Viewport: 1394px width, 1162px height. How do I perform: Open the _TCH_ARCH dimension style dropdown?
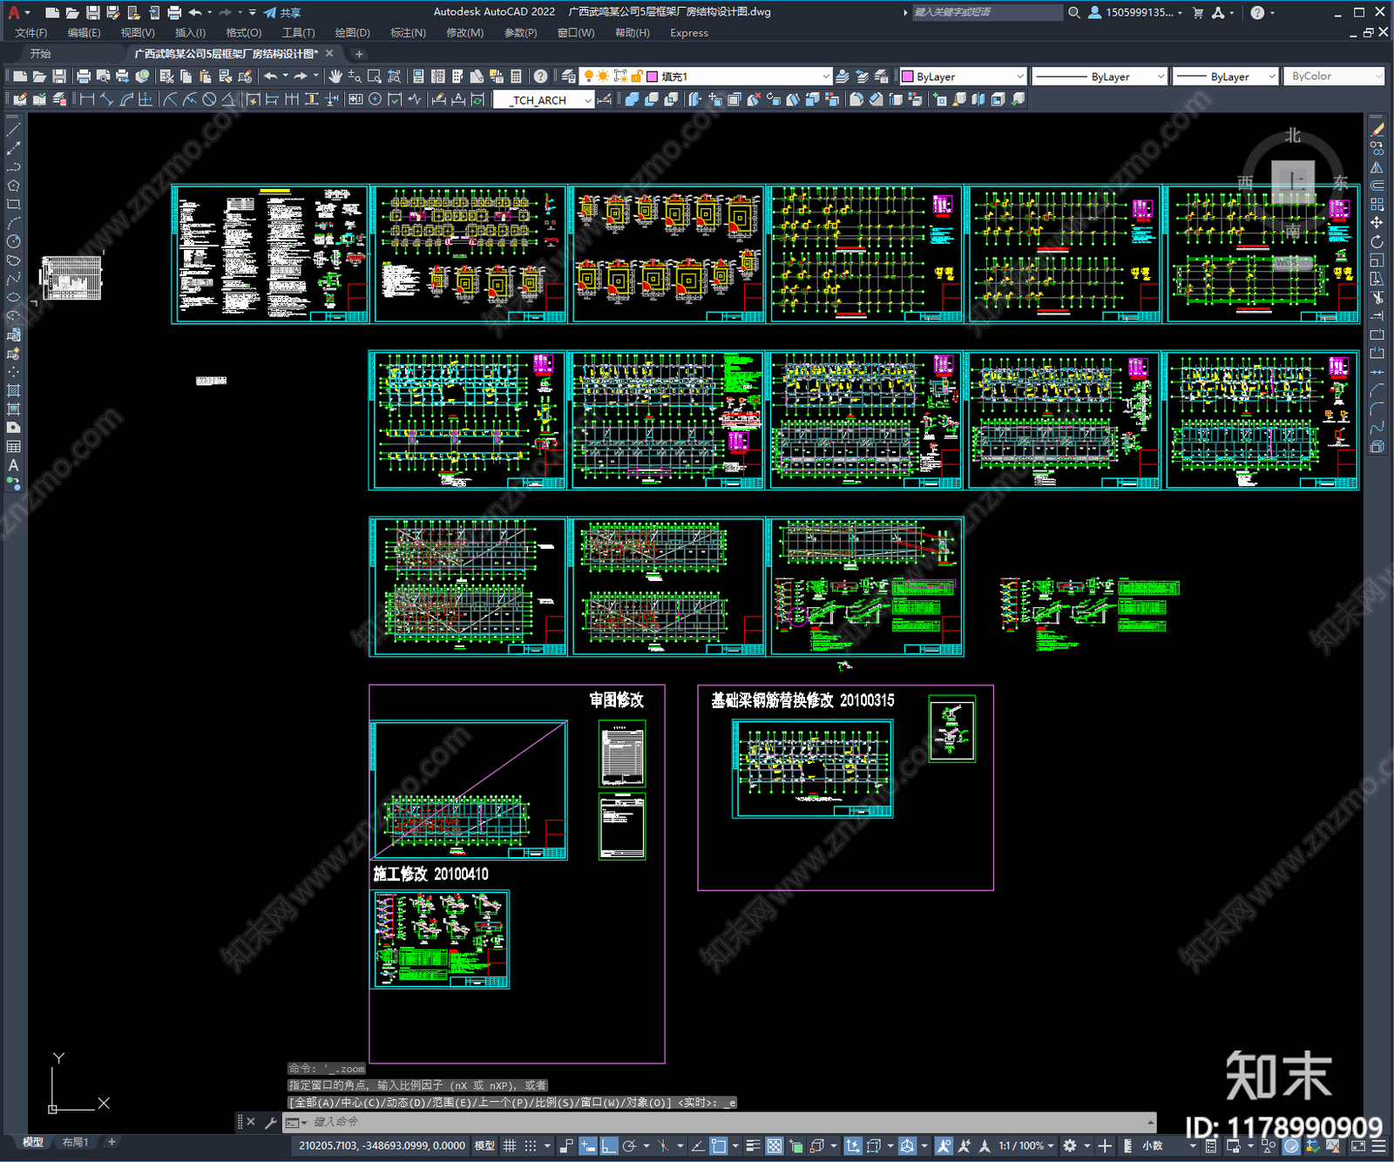coord(544,100)
